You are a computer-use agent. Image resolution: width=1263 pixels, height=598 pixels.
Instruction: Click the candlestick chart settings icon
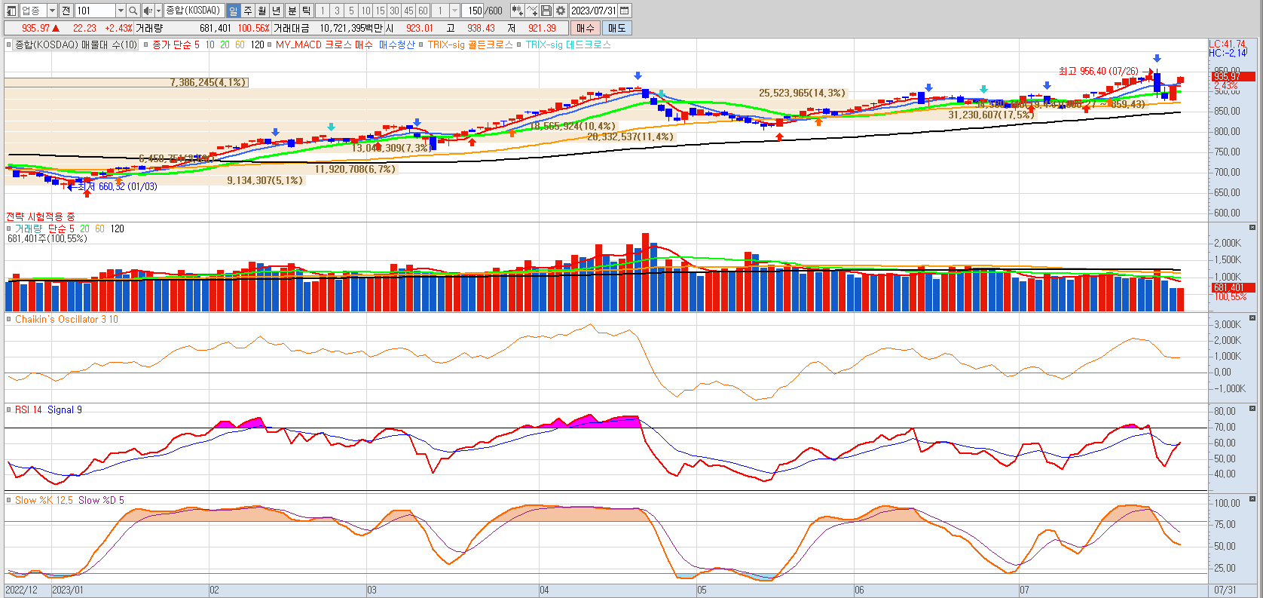tap(517, 11)
